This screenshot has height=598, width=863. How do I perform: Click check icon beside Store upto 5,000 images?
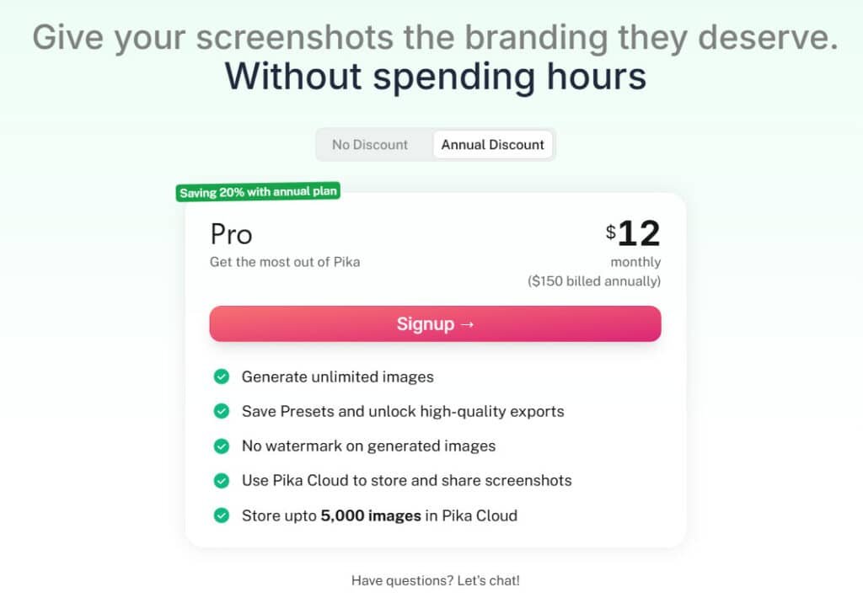pos(222,515)
